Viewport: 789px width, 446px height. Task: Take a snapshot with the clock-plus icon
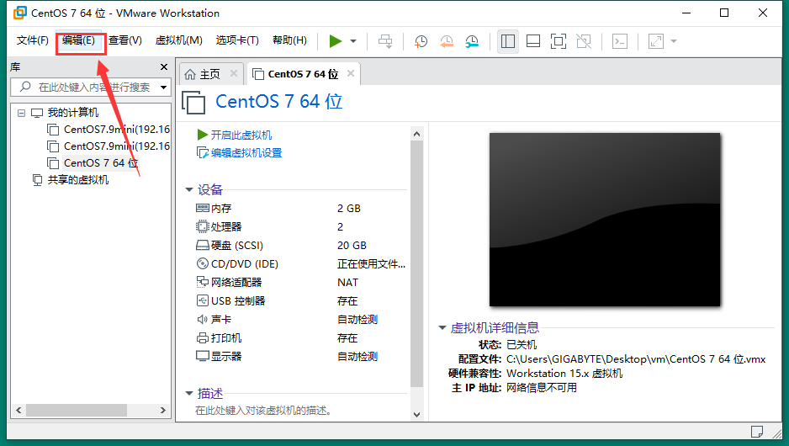421,41
